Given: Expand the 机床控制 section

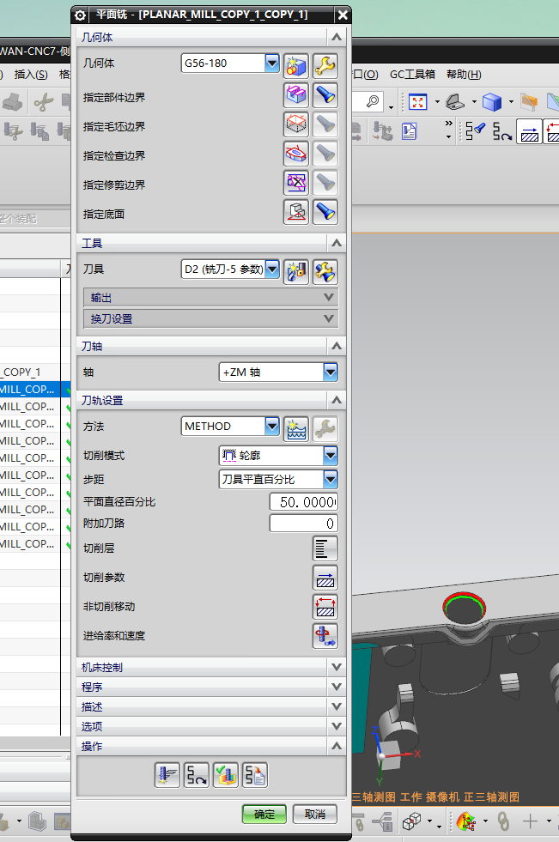Looking at the screenshot, I should coord(336,668).
